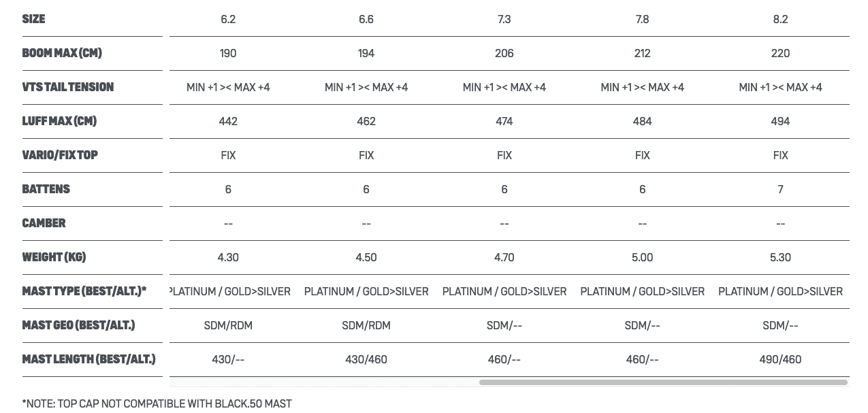Image resolution: width=868 pixels, height=413 pixels.
Task: Click the CAMBER row label
Action: click(x=44, y=223)
